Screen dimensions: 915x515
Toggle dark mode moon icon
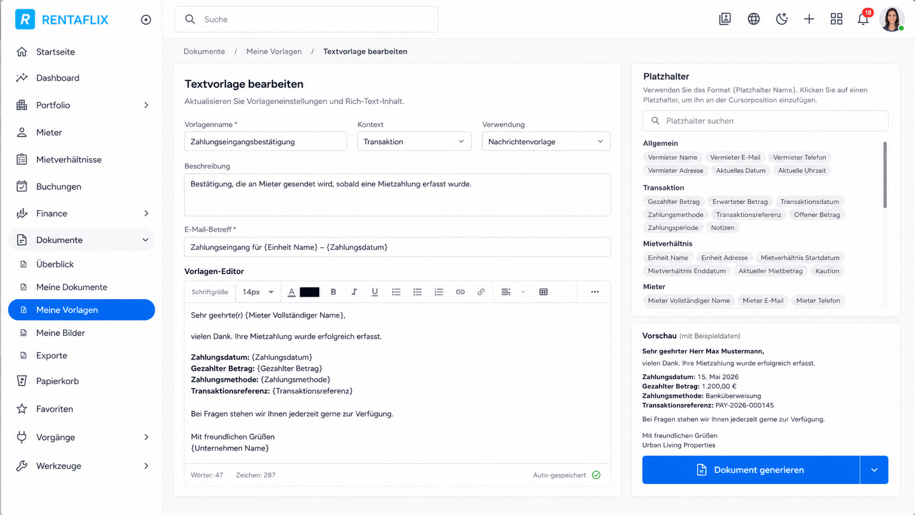pyautogui.click(x=781, y=19)
